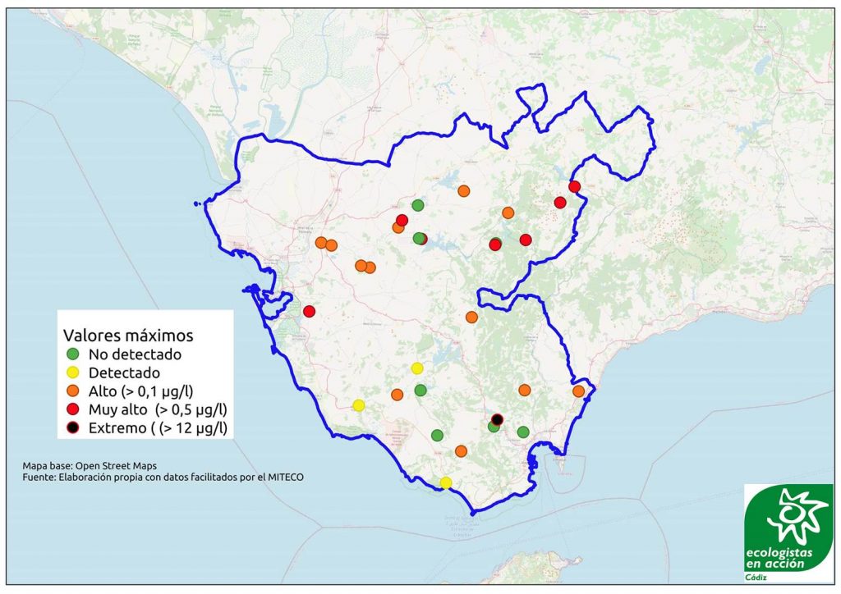
Task: Select the black Extremo legend dot
Action: click(73, 427)
